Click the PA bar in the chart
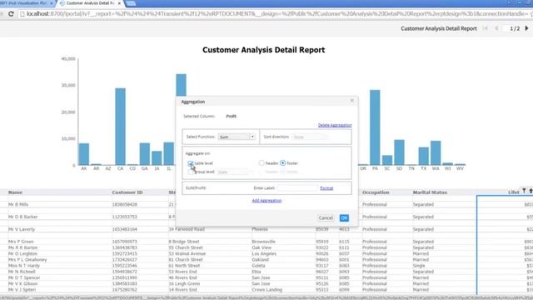 tap(375, 127)
